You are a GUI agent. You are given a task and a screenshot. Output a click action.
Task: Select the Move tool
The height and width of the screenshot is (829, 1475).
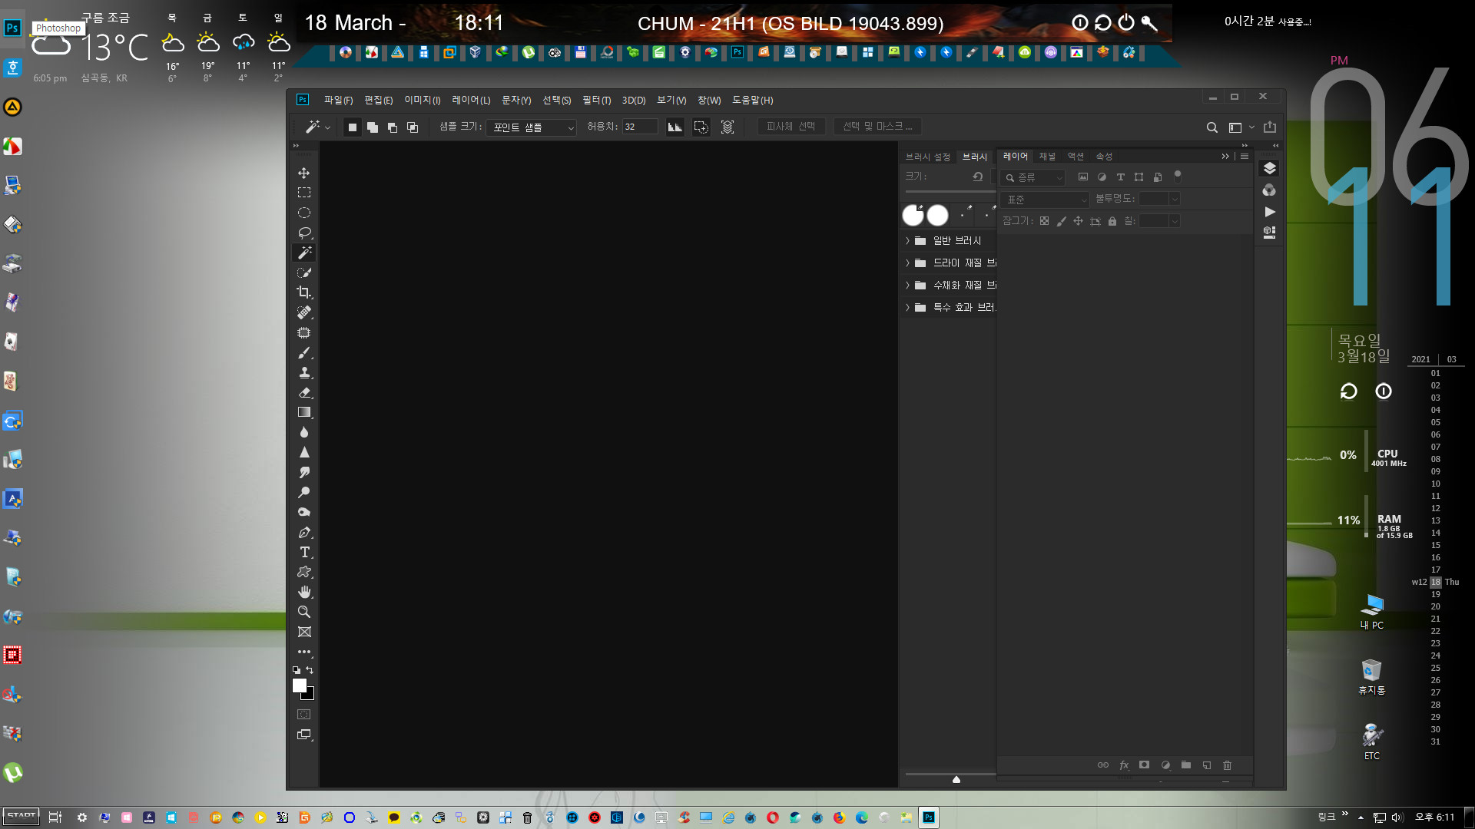tap(304, 173)
